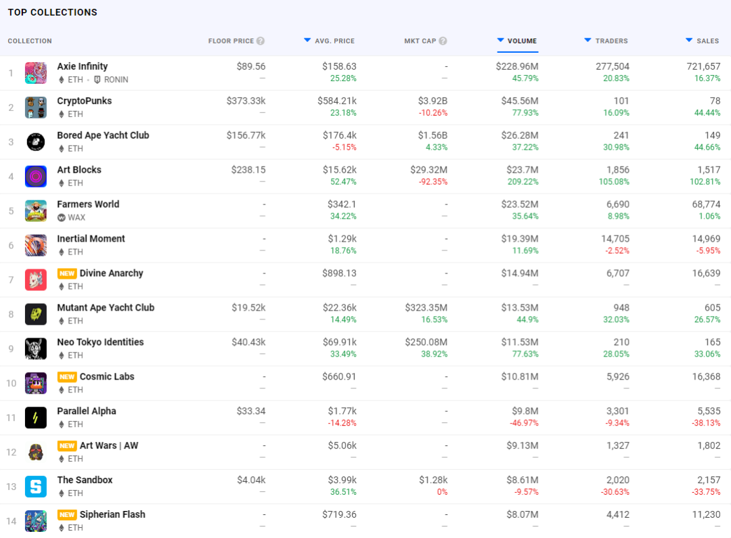Image resolution: width=731 pixels, height=538 pixels.
Task: Click the ETH icon under Axie Infinity
Action: coord(61,80)
